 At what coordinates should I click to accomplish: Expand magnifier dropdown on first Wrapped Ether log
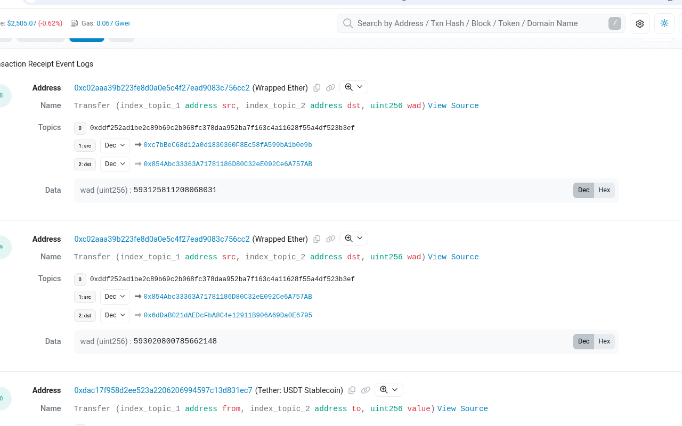click(x=354, y=87)
